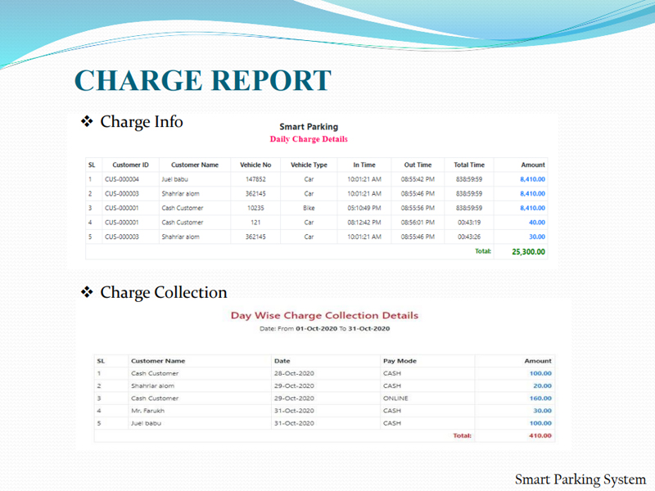
Task: Click the Bike vehicle type cell
Action: 309,208
